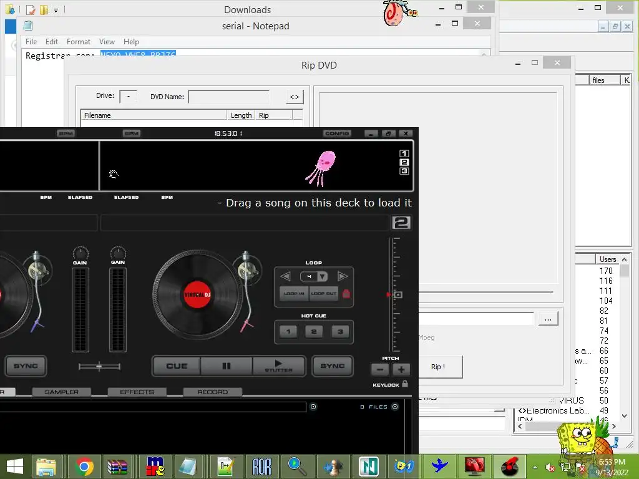
Task: Trigger Hot Cue 1 on deck 2
Action: point(288,332)
